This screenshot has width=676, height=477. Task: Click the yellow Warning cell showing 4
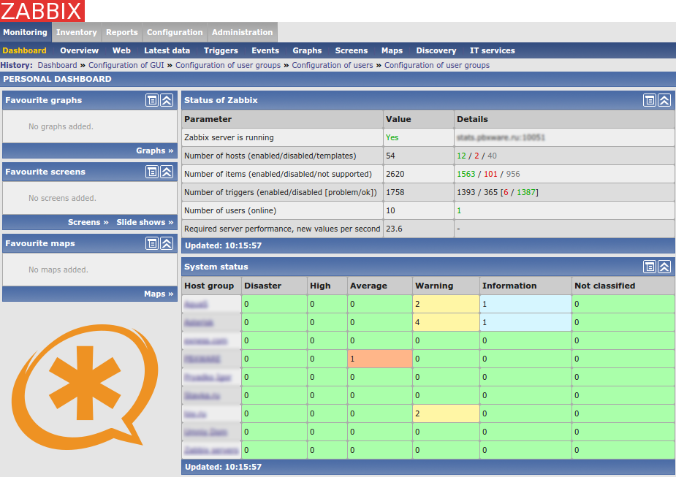[446, 322]
